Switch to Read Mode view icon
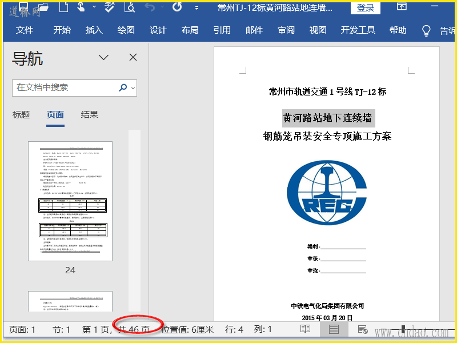 point(306,329)
